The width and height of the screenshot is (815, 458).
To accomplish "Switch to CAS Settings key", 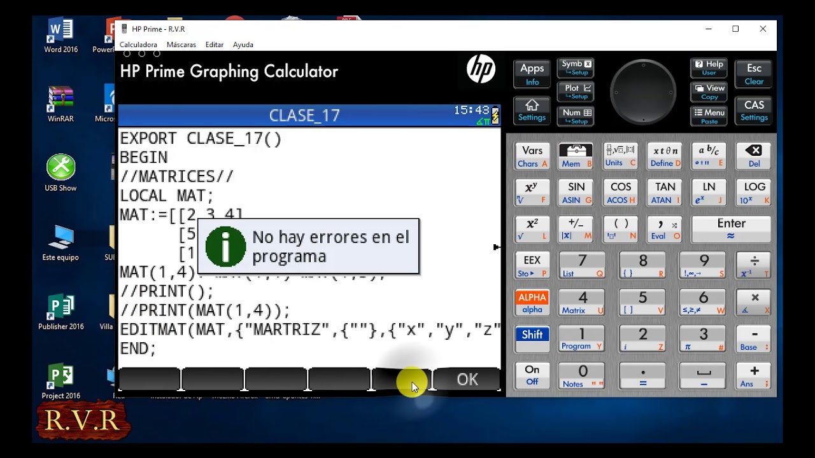I will coord(754,110).
